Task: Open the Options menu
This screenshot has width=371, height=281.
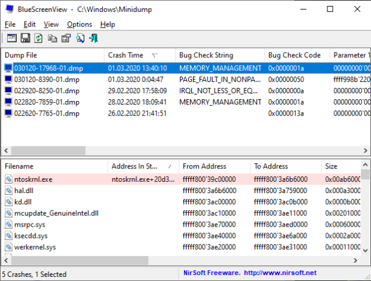Action: click(x=79, y=25)
